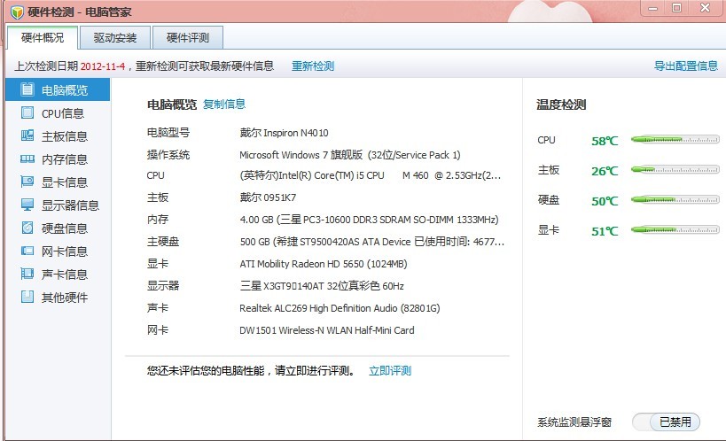The height and width of the screenshot is (441, 726).
Task: Click the CPU temperature bar
Action: pos(675,139)
